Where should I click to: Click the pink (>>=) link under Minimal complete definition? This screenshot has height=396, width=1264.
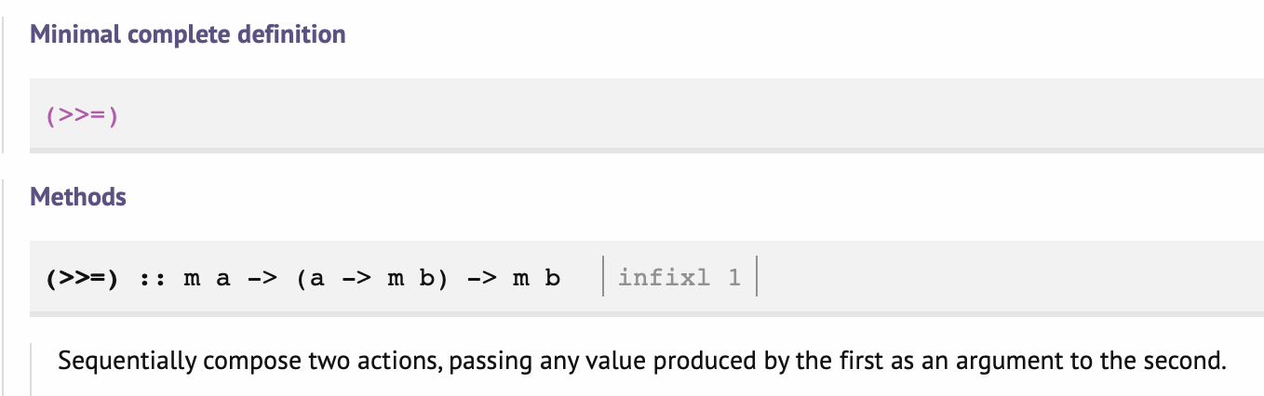(x=82, y=118)
